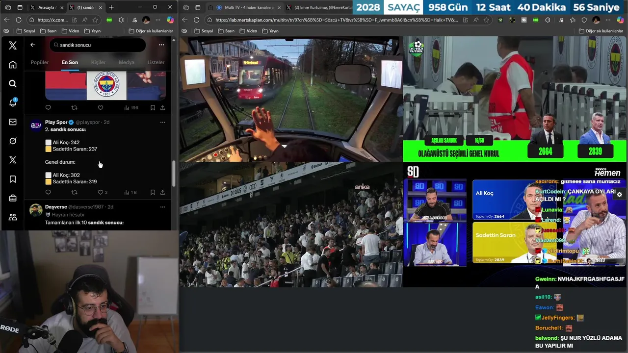Open search settings menu next to search box

[161, 45]
